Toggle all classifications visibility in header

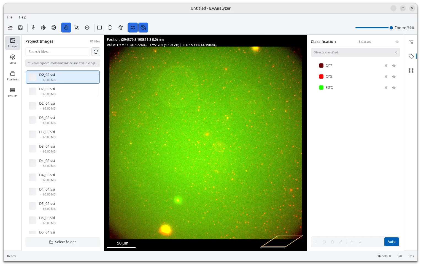click(397, 42)
